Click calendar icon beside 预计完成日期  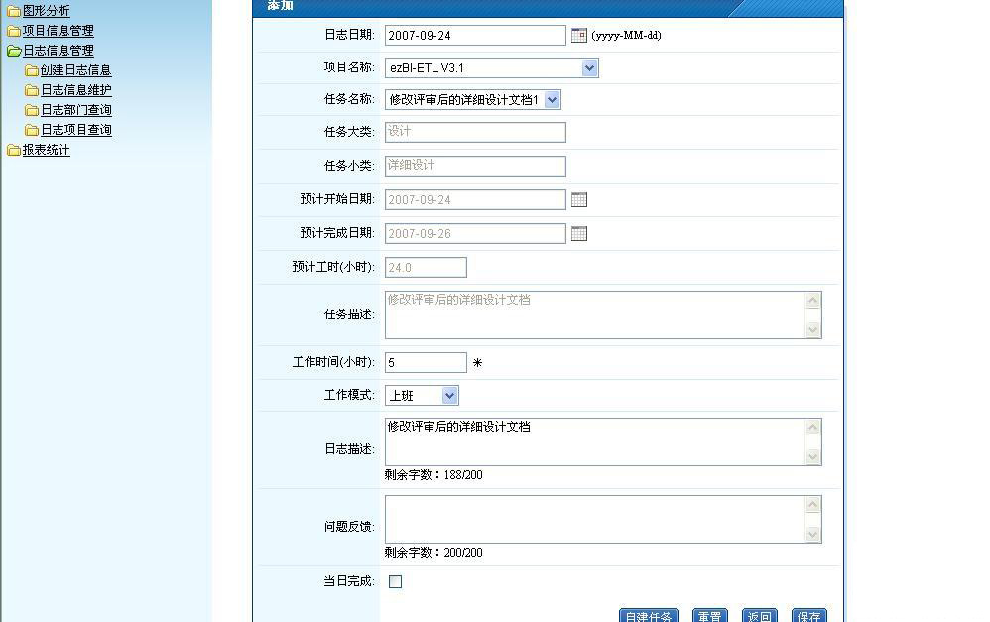click(579, 233)
